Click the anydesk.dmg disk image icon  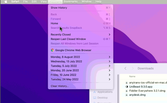click(x=127, y=95)
